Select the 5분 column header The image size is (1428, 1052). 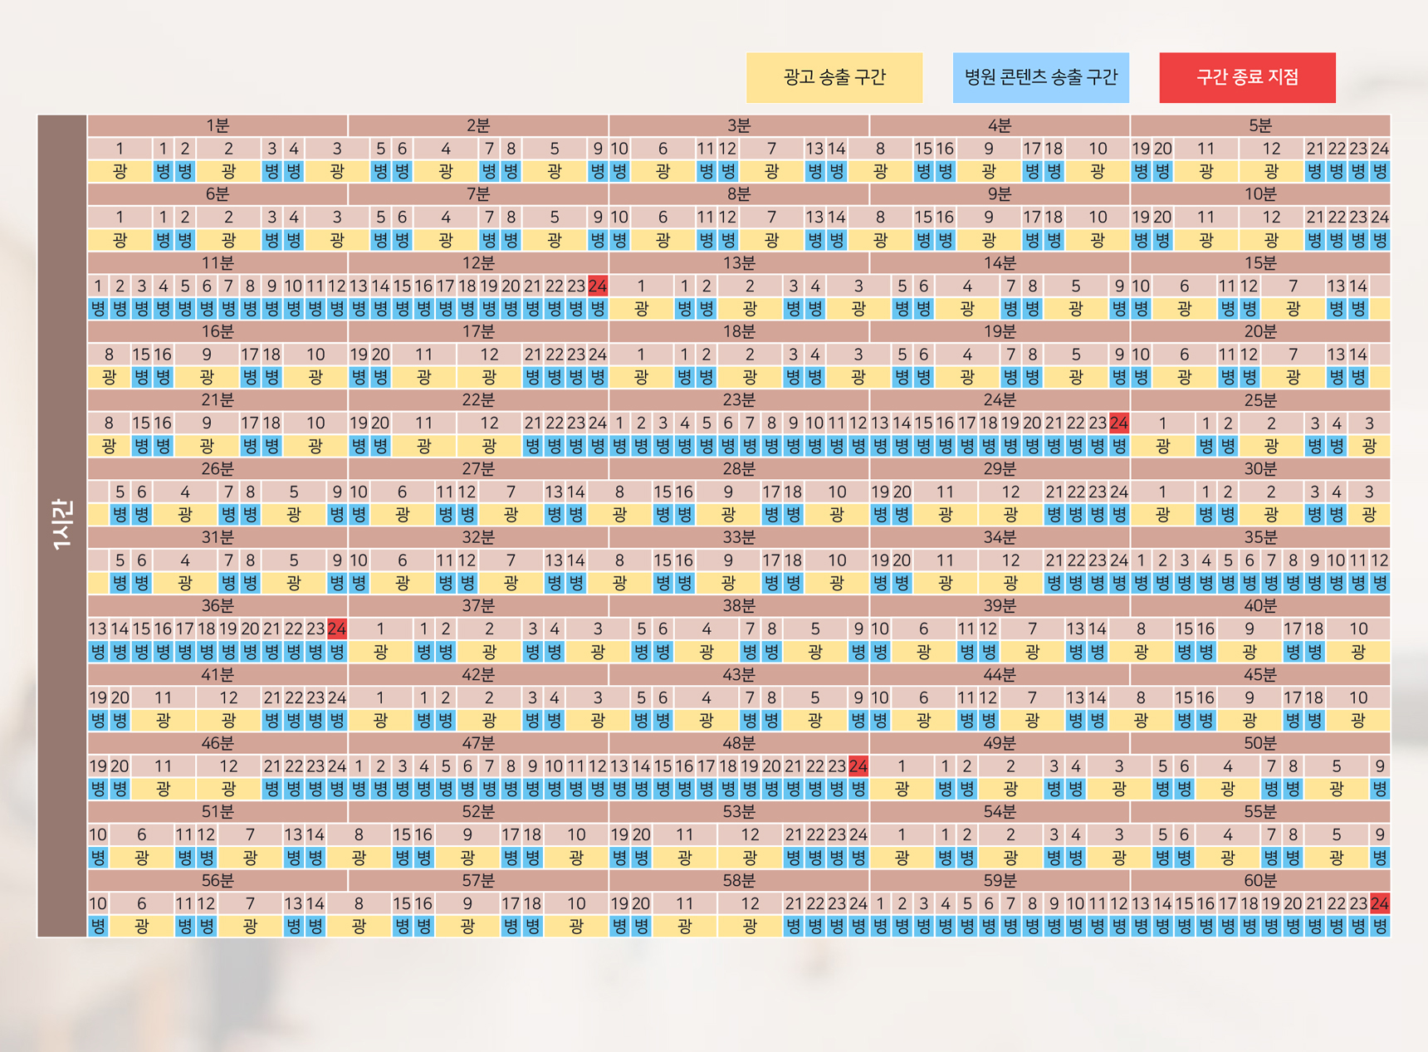pos(1259,125)
